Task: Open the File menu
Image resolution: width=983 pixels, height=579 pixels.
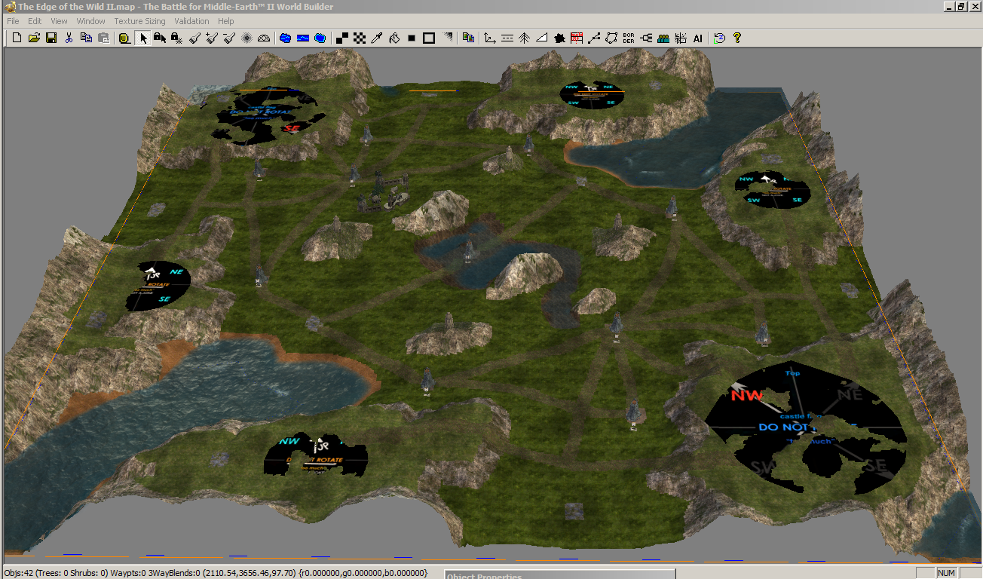Action: (x=13, y=21)
